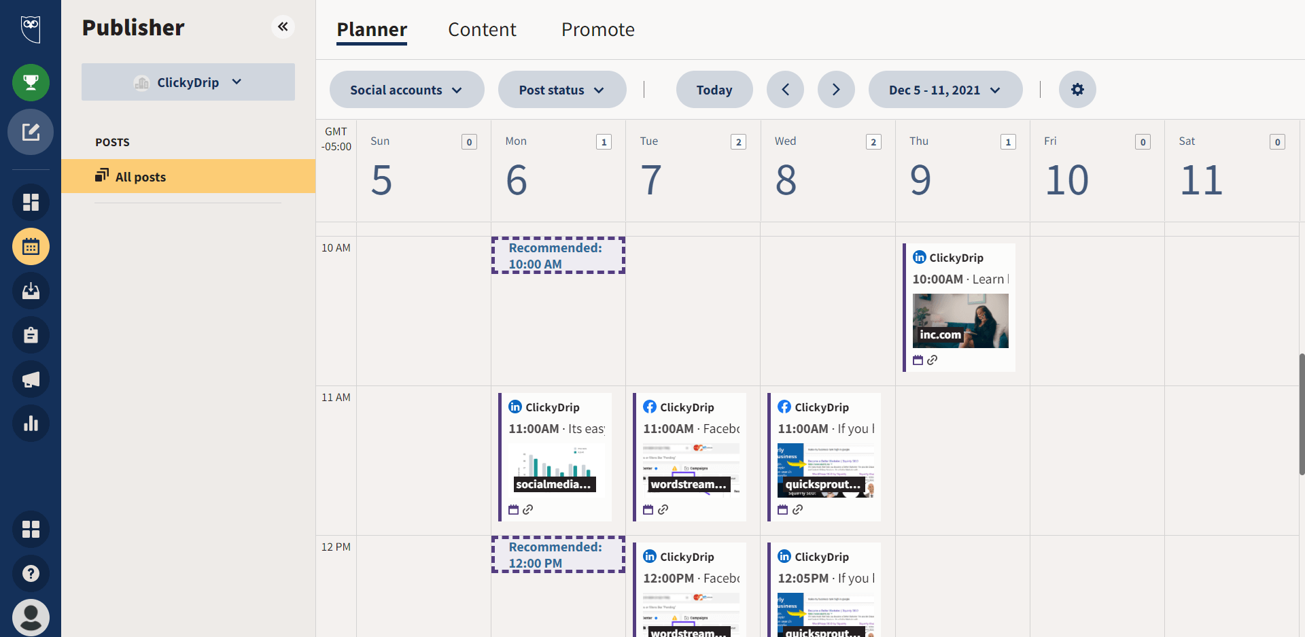The width and height of the screenshot is (1305, 637).
Task: Go to next week arrow
Action: 836,89
